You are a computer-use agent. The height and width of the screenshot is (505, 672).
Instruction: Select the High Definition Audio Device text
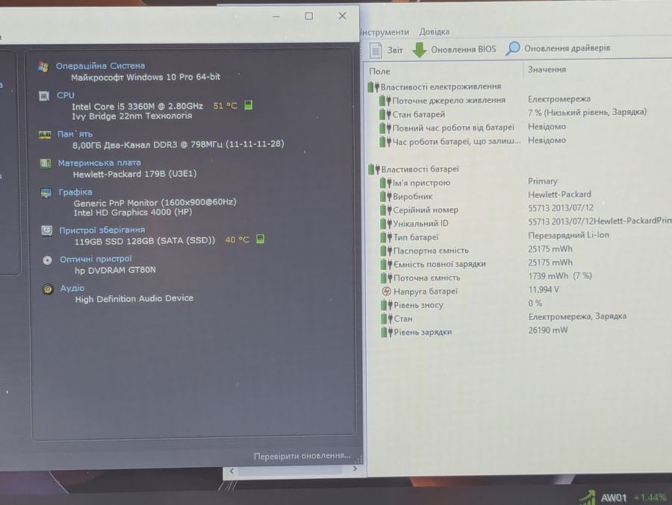coord(134,298)
